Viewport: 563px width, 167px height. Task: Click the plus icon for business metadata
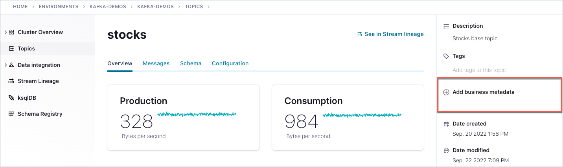coord(446,92)
